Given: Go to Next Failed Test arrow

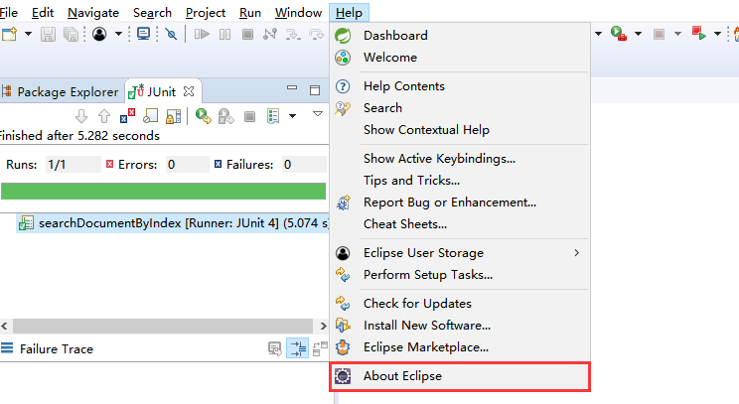Looking at the screenshot, I should [x=81, y=116].
